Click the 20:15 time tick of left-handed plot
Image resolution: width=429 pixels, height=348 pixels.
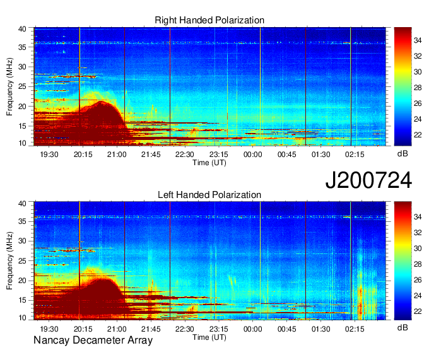pyautogui.click(x=83, y=329)
